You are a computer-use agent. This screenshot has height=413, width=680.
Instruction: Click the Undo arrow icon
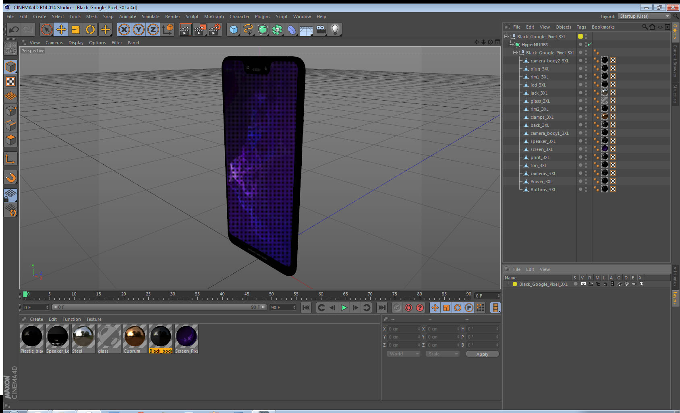coord(14,29)
